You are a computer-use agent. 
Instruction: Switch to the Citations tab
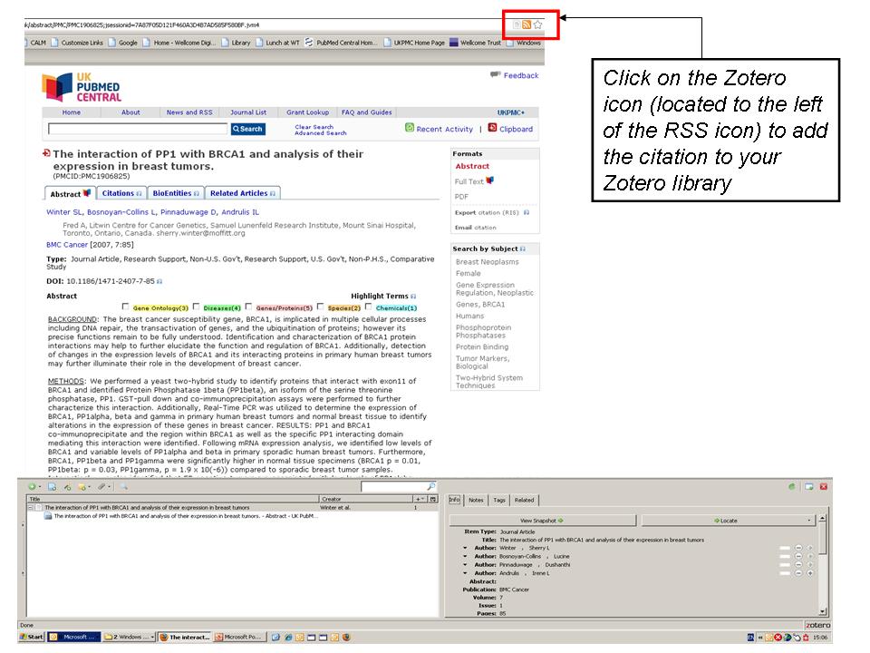click(x=121, y=193)
